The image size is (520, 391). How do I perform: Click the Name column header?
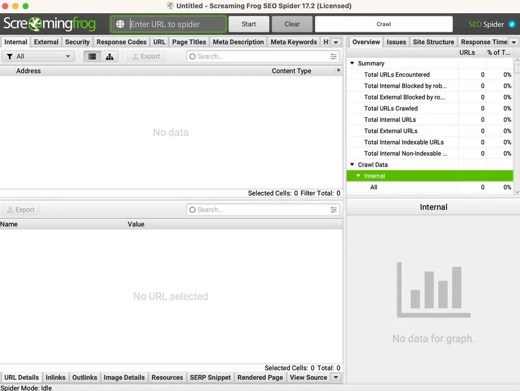click(64, 224)
